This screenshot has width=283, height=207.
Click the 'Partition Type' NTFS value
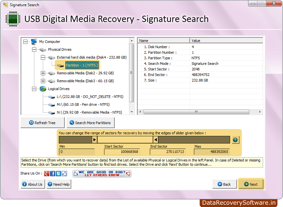196,58
